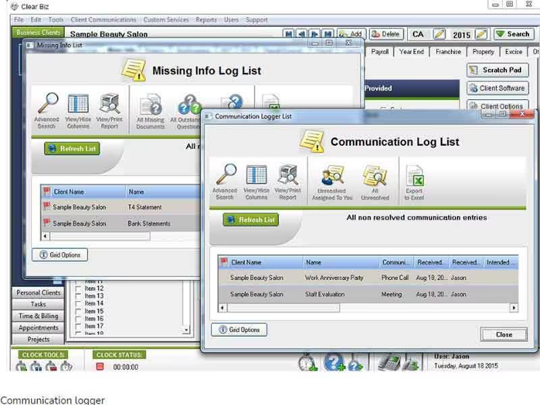Show Unresolved Assigned To You entries
Viewport: 540px width, 405px height.
click(x=332, y=182)
